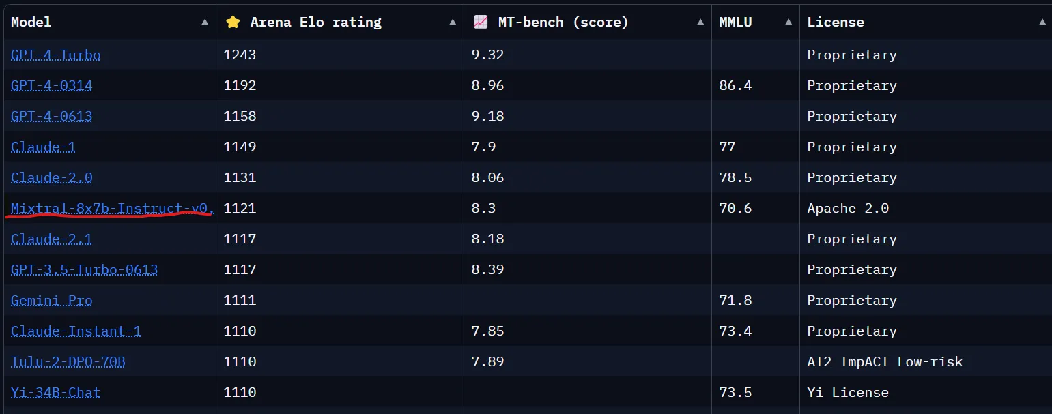This screenshot has height=414, width=1052.
Task: Select the MMLU value 73.5
Action: tap(735, 392)
